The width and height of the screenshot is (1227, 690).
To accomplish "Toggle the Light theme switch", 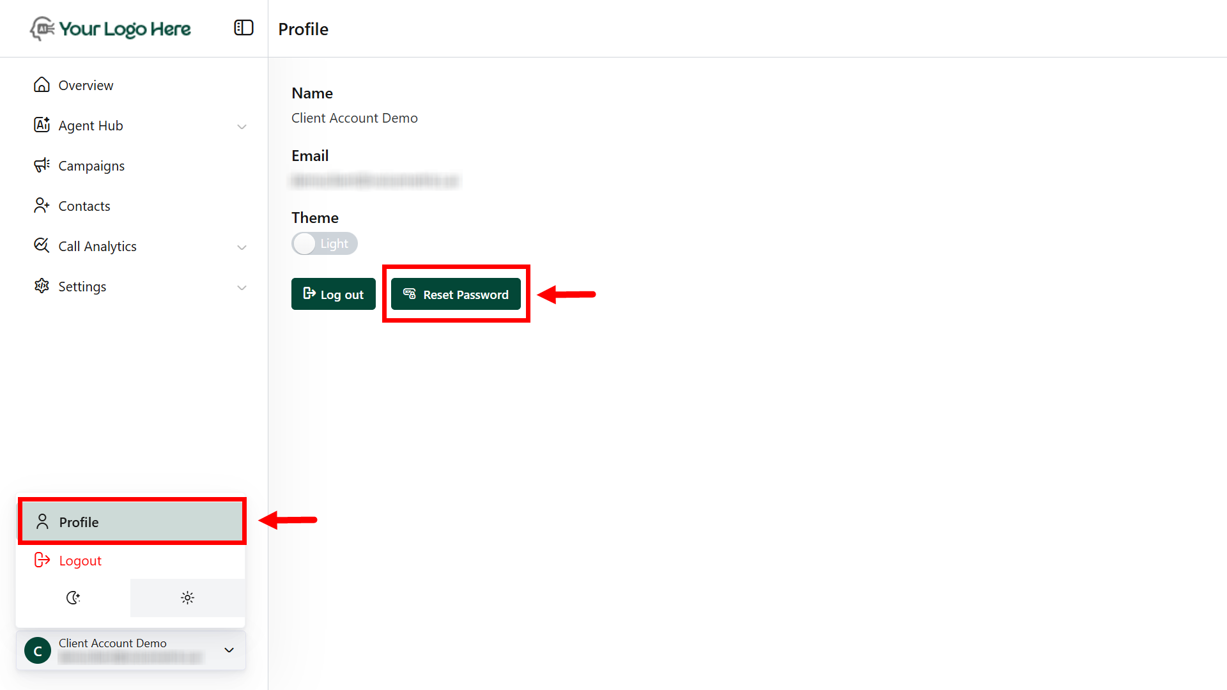I will coord(324,243).
